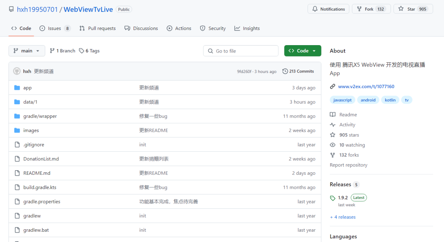This screenshot has width=444, height=242.
Task: Go to the Discussions tab
Action: [141, 28]
